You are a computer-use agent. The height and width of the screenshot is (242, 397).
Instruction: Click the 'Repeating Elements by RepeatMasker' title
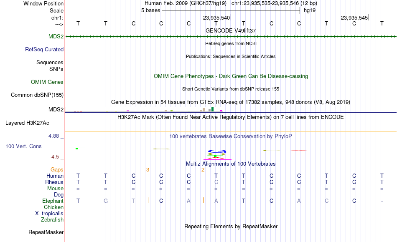[x=231, y=226]
